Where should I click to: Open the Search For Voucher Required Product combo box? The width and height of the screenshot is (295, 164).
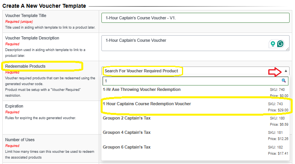[195, 71]
